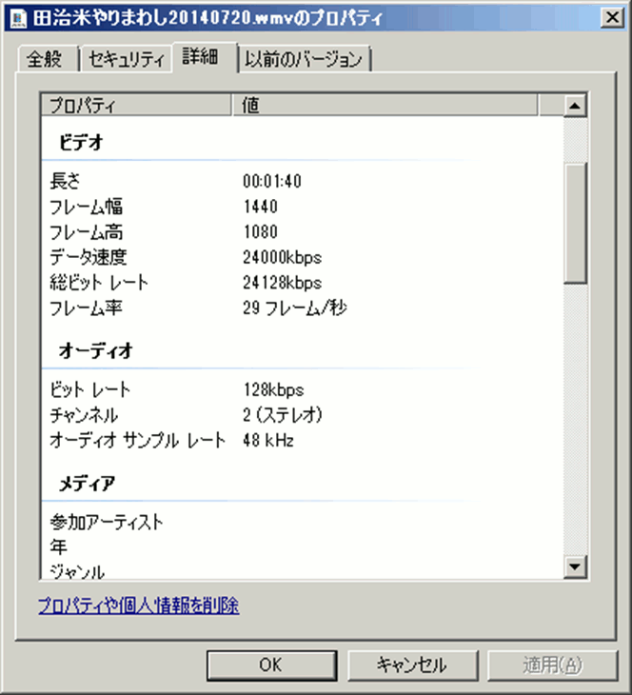Select the 年 property row

303,547
